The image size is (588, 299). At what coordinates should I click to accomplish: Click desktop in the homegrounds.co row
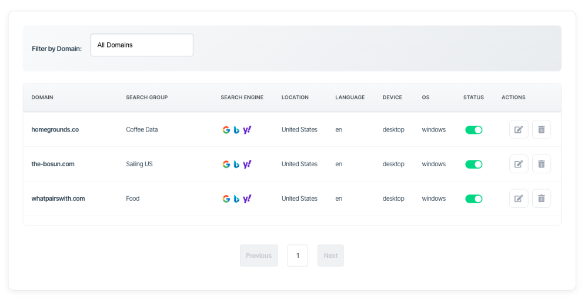393,130
